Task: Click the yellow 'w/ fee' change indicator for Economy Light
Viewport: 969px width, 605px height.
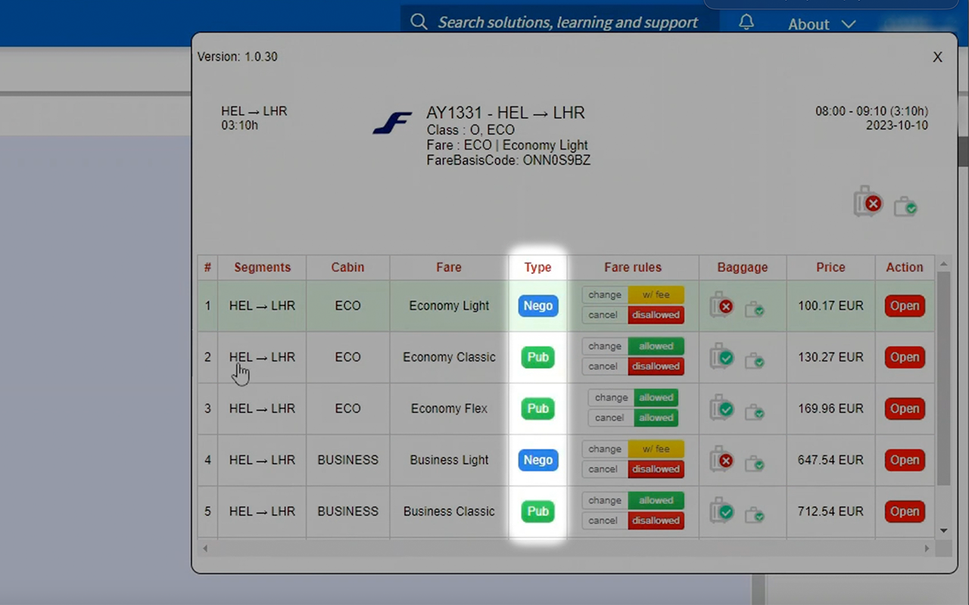Action: tap(656, 294)
